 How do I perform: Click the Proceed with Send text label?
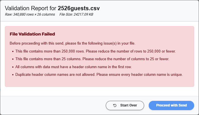click(171, 105)
